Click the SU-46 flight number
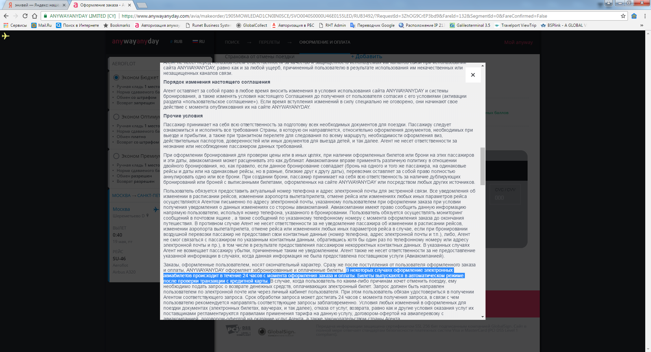 [119, 259]
